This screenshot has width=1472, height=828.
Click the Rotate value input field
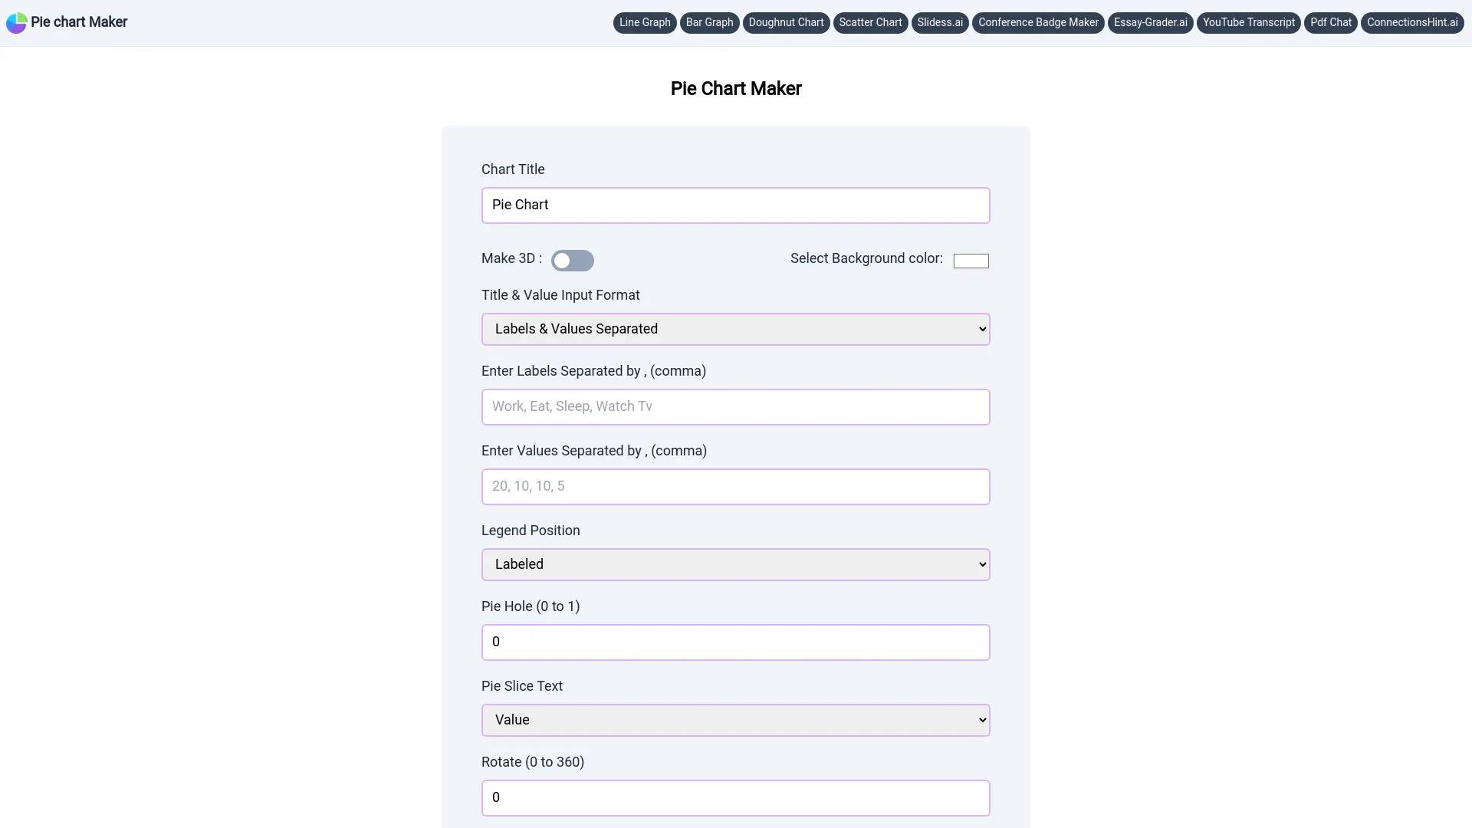pyautogui.click(x=735, y=797)
